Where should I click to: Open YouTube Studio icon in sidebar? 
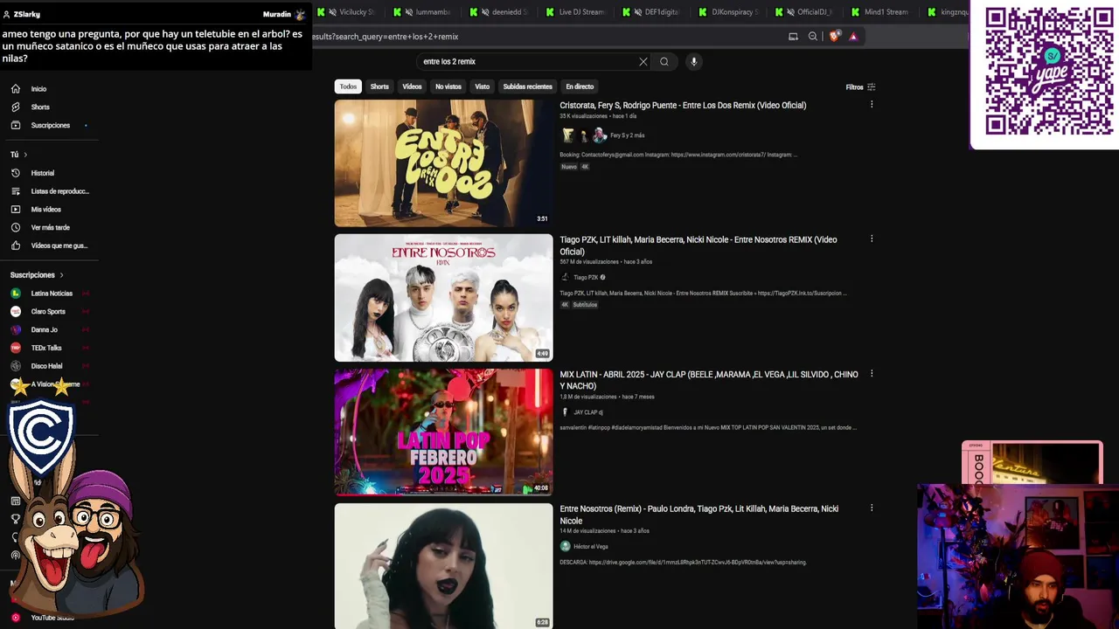[15, 618]
